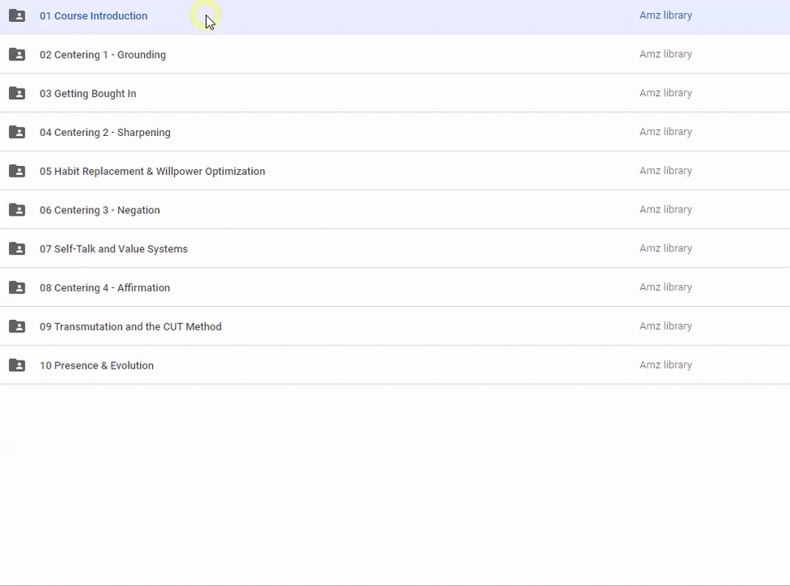790x586 pixels.
Task: Click Amz library owner in 04 Centering 2 row
Action: pos(666,132)
